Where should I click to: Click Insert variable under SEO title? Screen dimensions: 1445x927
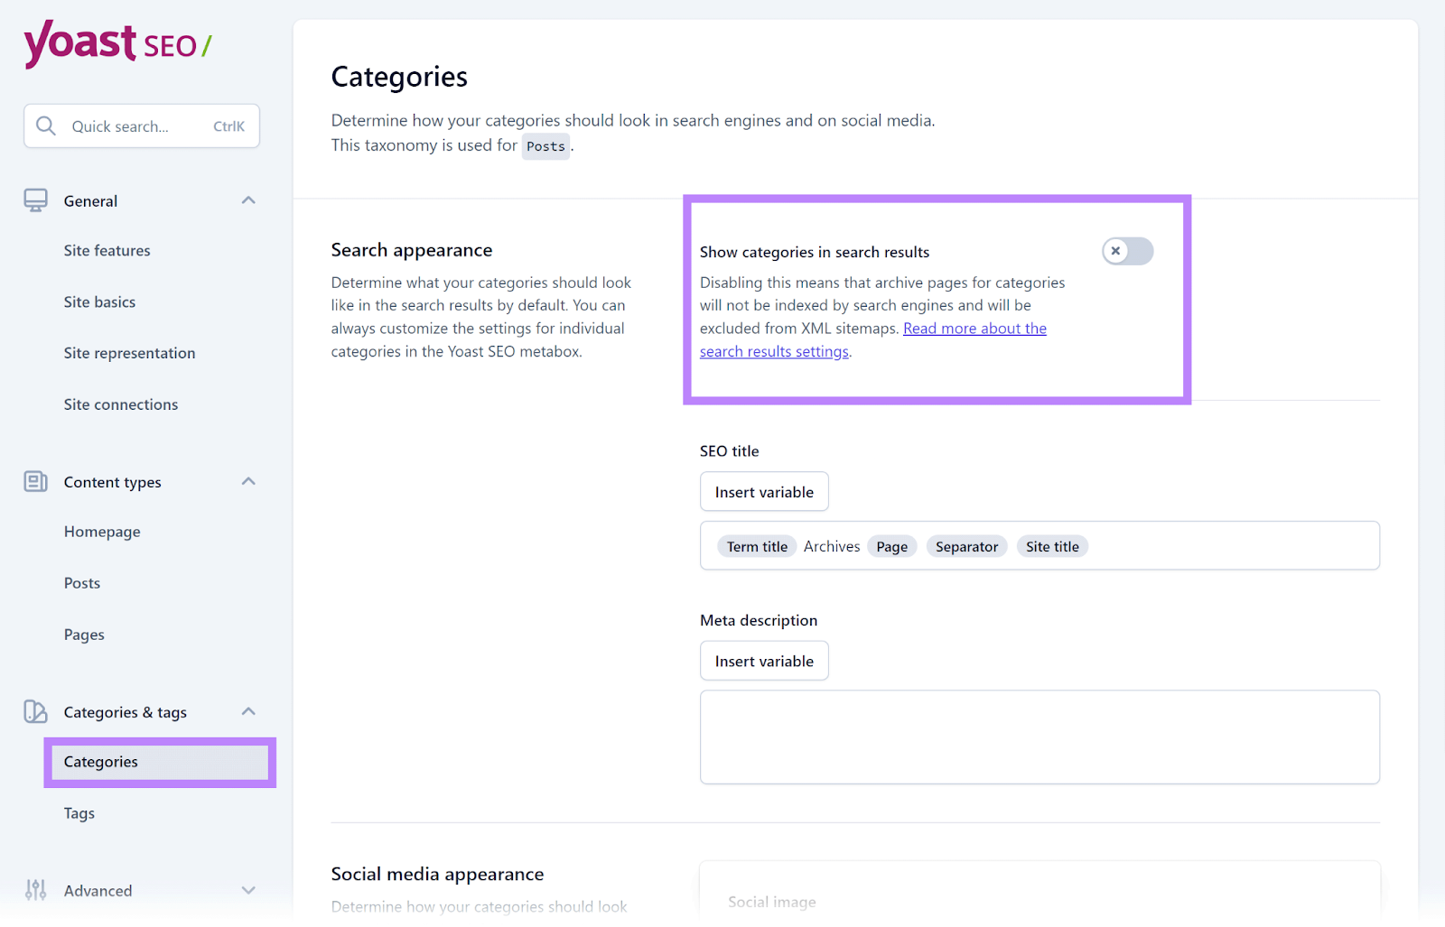pos(764,491)
